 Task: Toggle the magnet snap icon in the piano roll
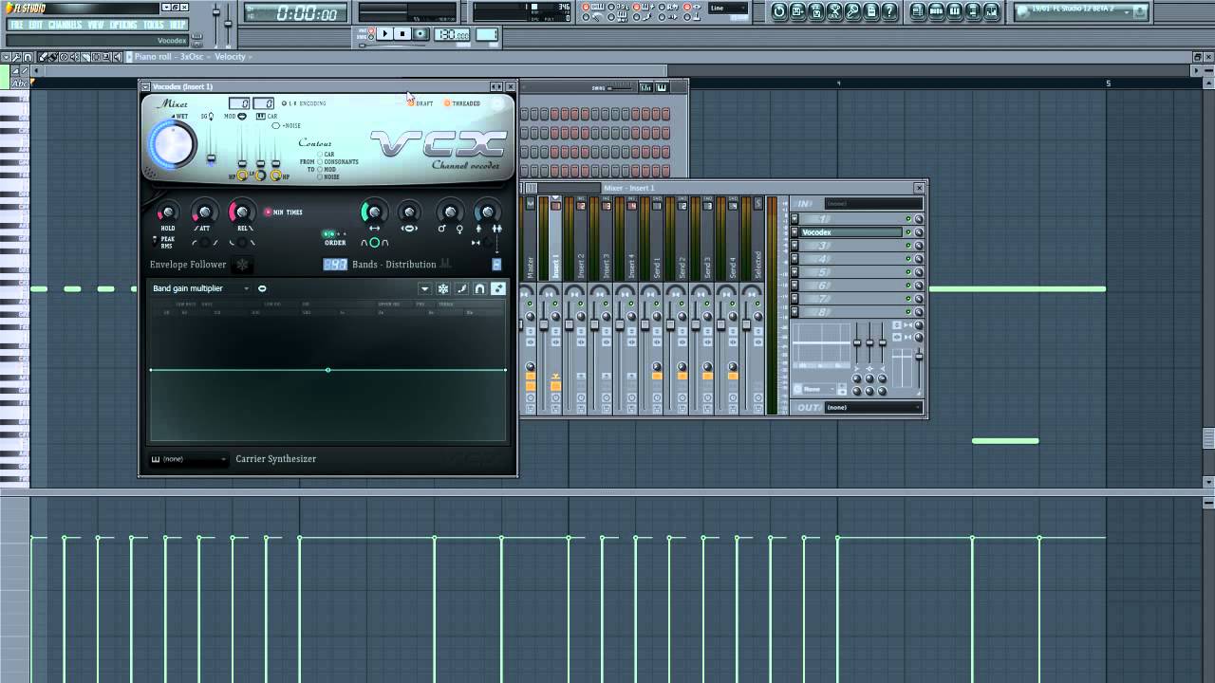(28, 57)
